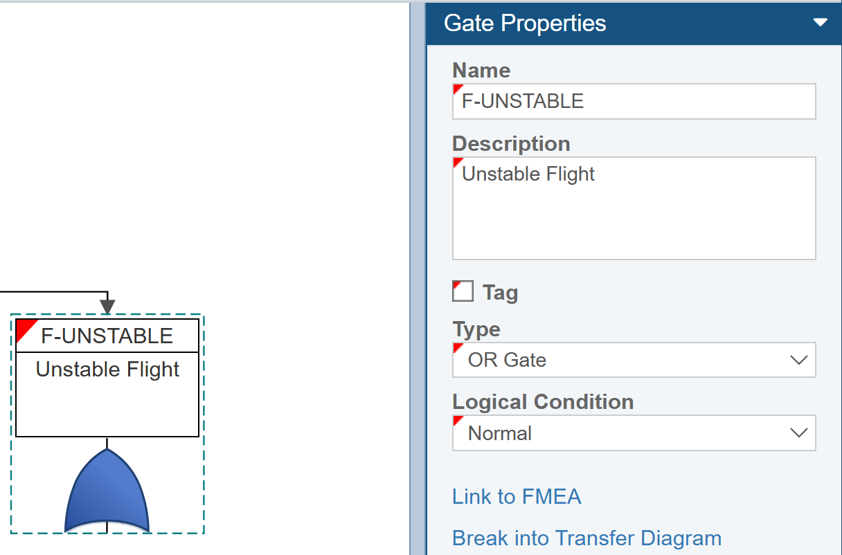Image resolution: width=842 pixels, height=555 pixels.
Task: Click the vertical splitter beside properties panel
Action: [418, 277]
